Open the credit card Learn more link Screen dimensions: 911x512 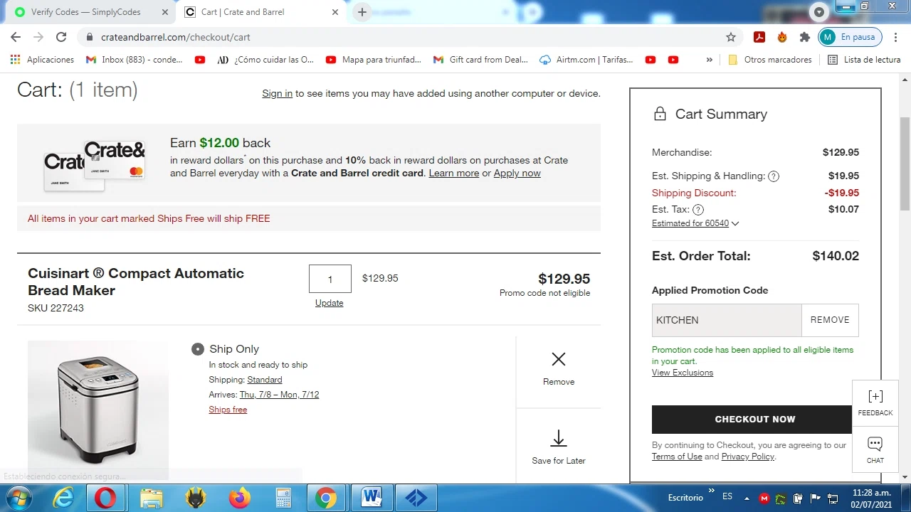(x=453, y=173)
